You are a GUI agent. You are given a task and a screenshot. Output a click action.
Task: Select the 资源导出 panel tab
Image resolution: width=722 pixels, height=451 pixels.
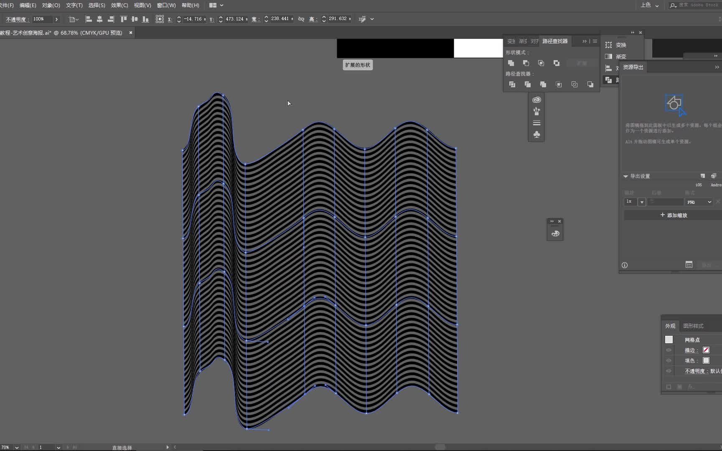pos(633,67)
